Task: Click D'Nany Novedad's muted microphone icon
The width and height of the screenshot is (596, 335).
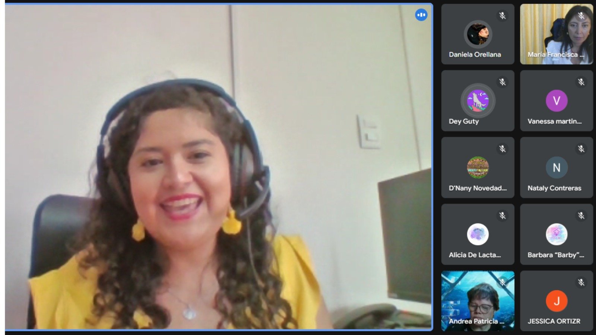Action: (503, 149)
